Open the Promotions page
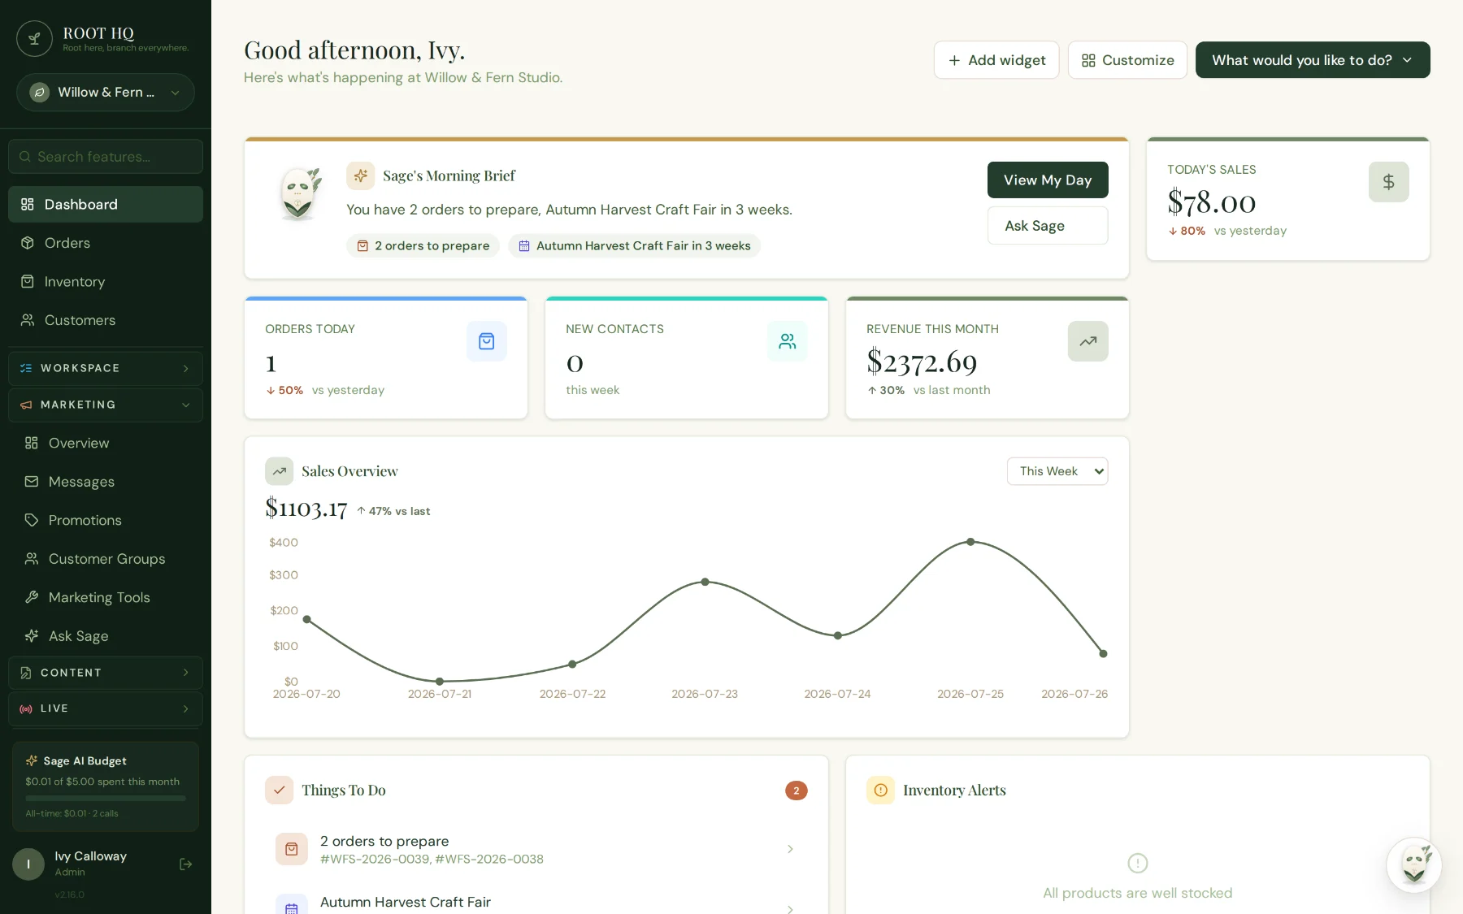 (x=106, y=520)
